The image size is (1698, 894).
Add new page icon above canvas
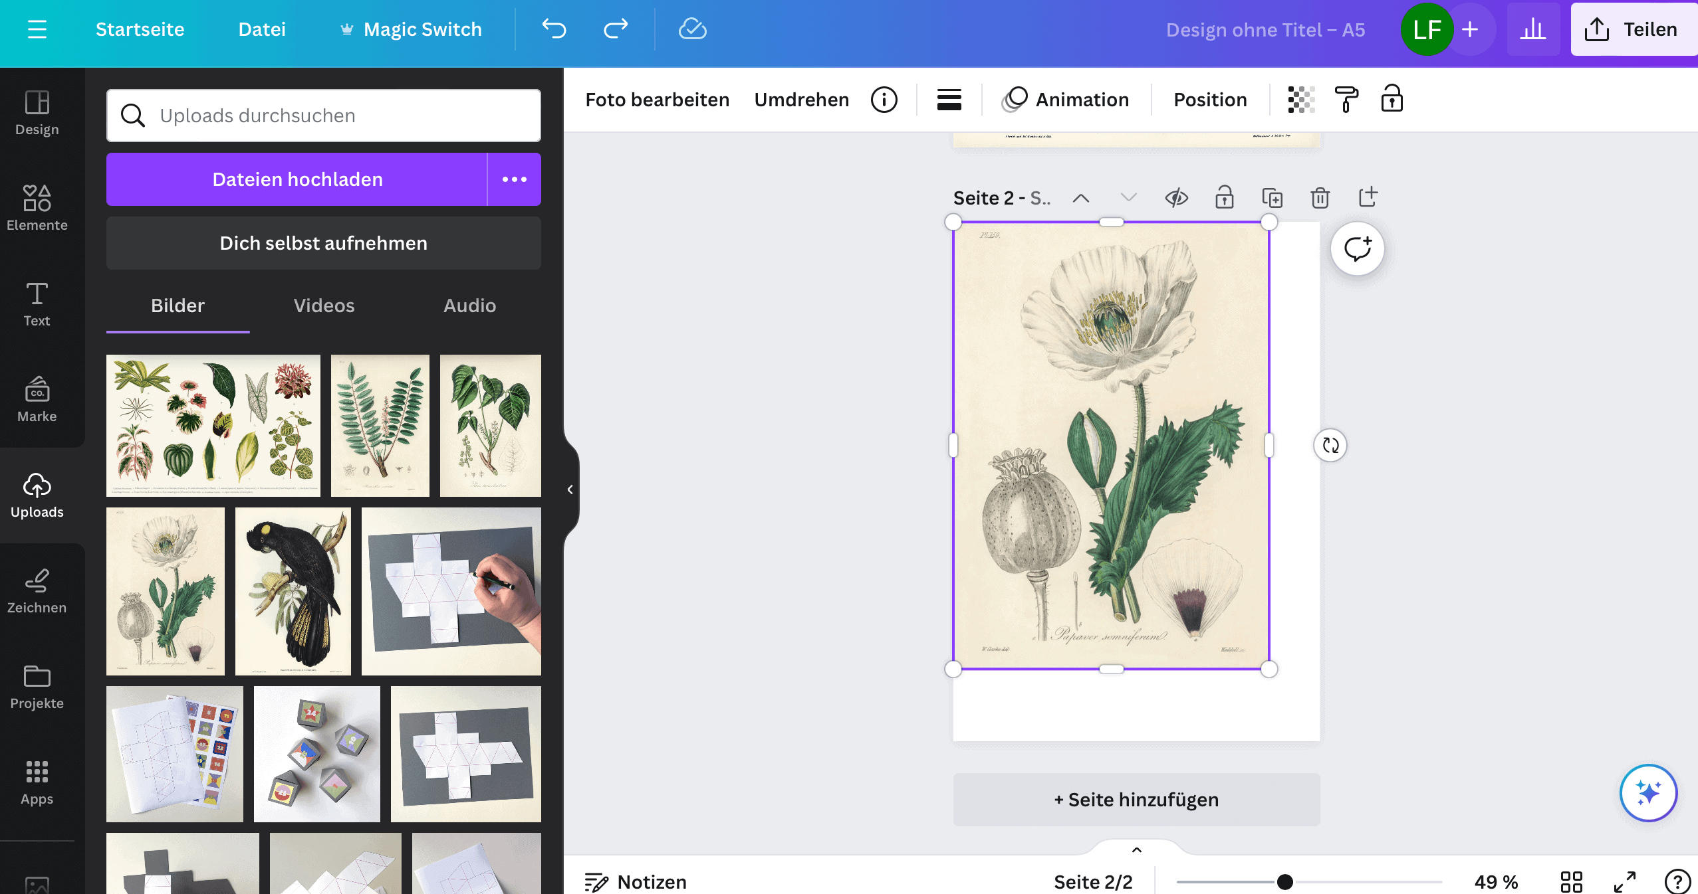click(x=1368, y=198)
